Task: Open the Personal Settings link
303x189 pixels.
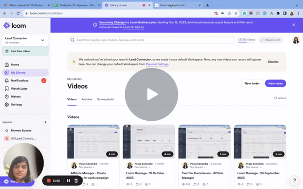Action: (157, 64)
